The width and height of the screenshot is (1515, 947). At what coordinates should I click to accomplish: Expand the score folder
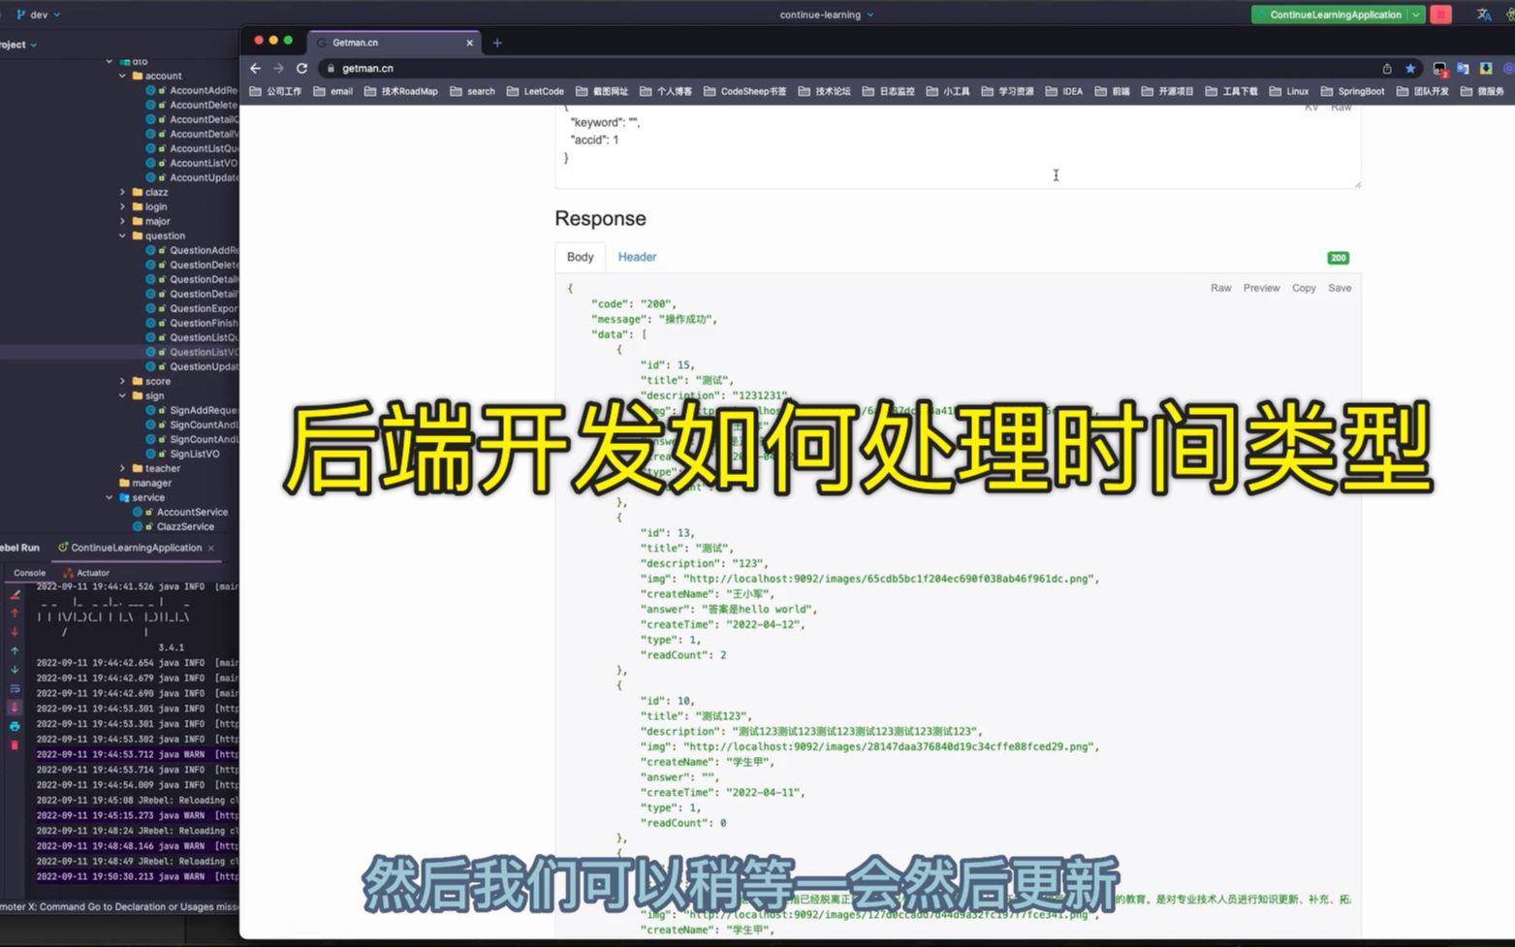123,381
